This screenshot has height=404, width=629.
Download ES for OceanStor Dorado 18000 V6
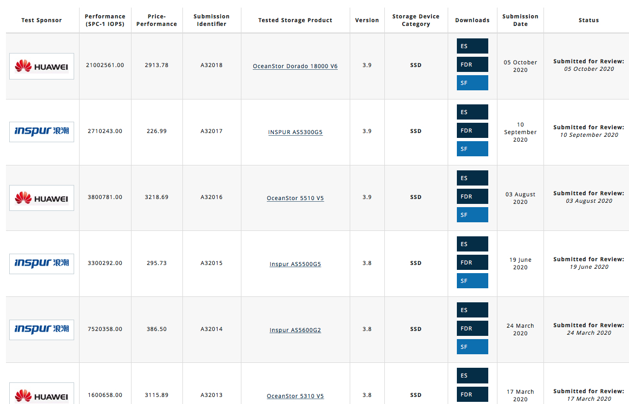473,46
